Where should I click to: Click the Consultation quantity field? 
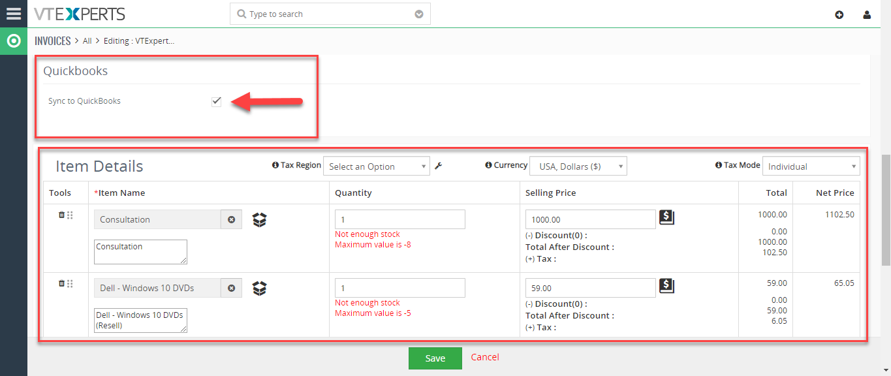click(400, 219)
